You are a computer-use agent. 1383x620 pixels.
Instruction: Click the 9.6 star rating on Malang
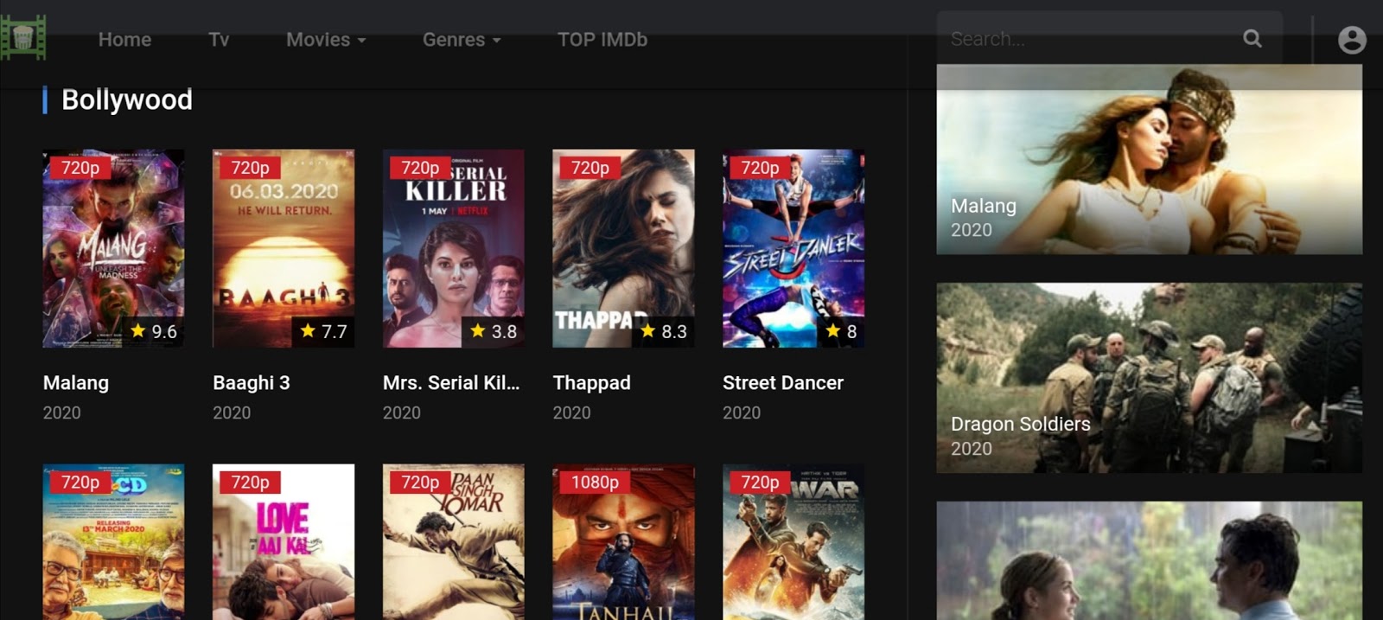pos(154,331)
